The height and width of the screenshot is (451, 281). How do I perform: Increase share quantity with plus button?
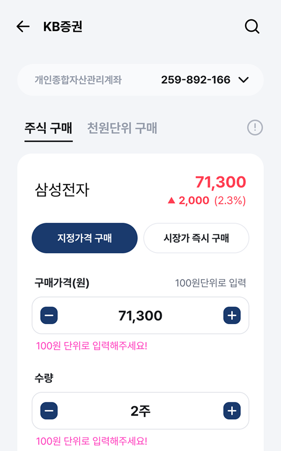pyautogui.click(x=231, y=411)
